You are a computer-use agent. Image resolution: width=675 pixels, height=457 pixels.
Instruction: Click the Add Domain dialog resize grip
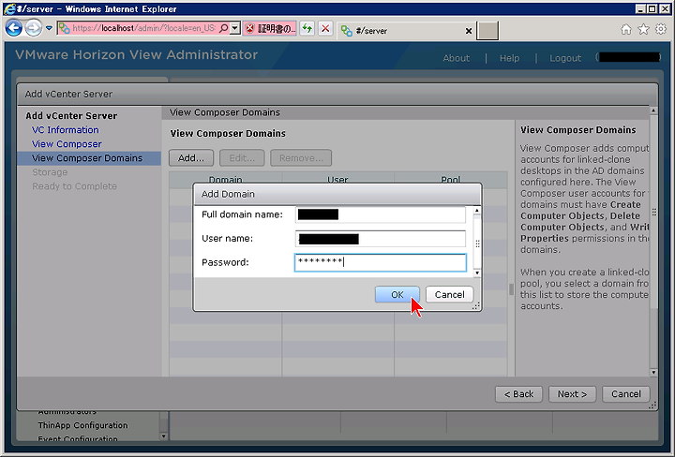point(476,305)
